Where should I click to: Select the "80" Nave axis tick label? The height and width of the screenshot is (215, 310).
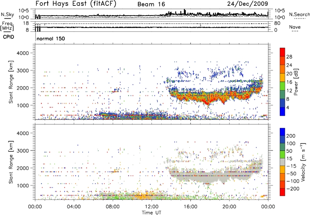tap(277, 23)
